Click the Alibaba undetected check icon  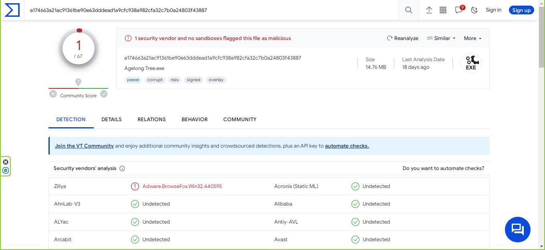point(355,204)
